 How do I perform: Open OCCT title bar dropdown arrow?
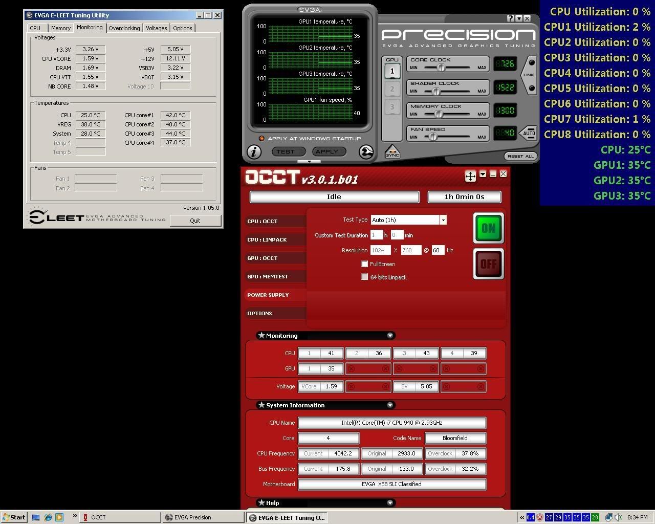(483, 174)
